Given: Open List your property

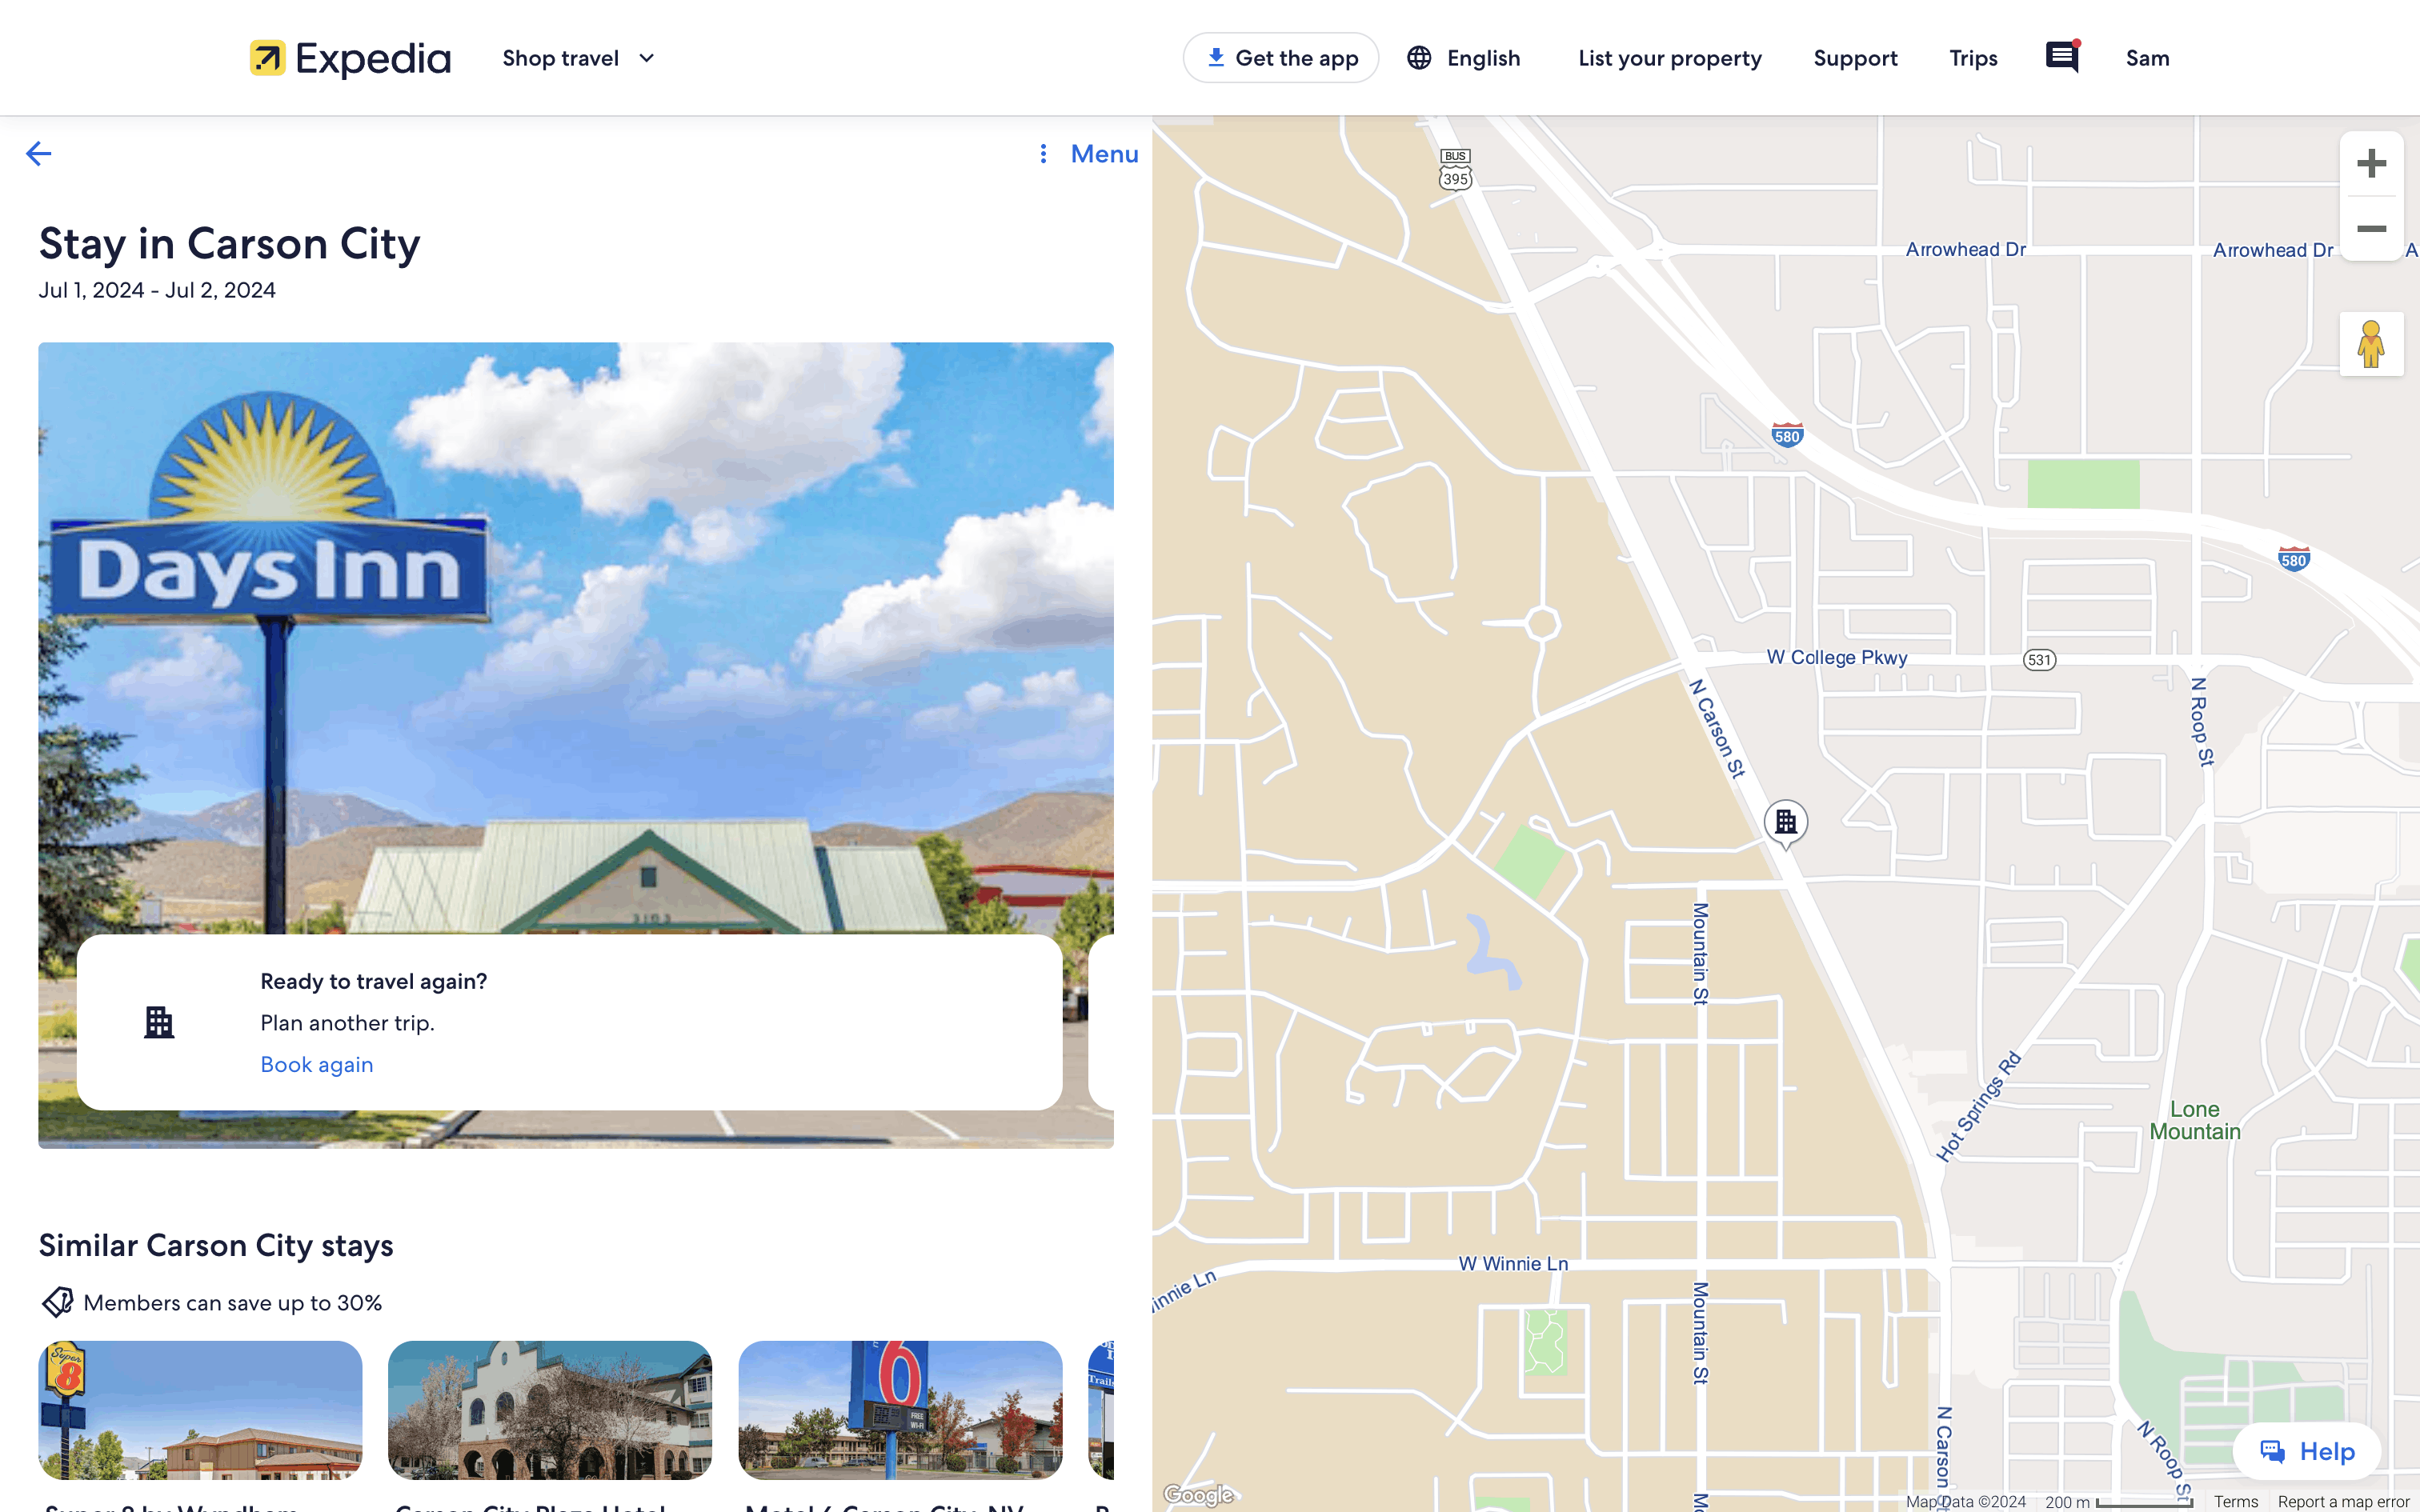Looking at the screenshot, I should 1669,58.
